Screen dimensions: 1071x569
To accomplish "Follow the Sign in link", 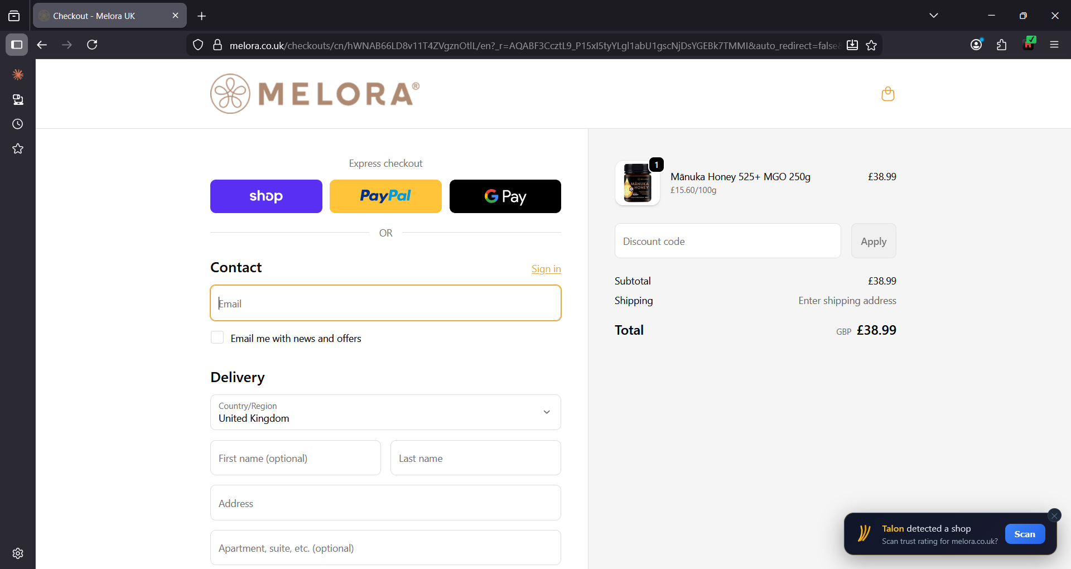I will 546,269.
